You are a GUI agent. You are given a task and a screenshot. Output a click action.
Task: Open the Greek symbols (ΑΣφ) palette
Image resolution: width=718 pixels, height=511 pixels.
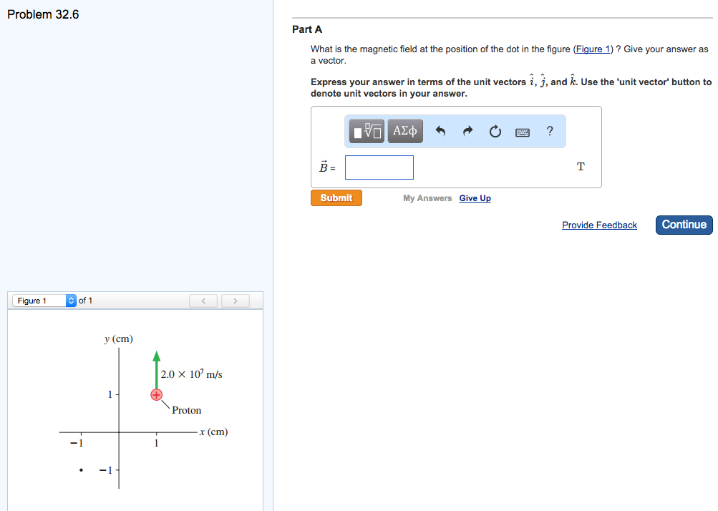pyautogui.click(x=404, y=130)
